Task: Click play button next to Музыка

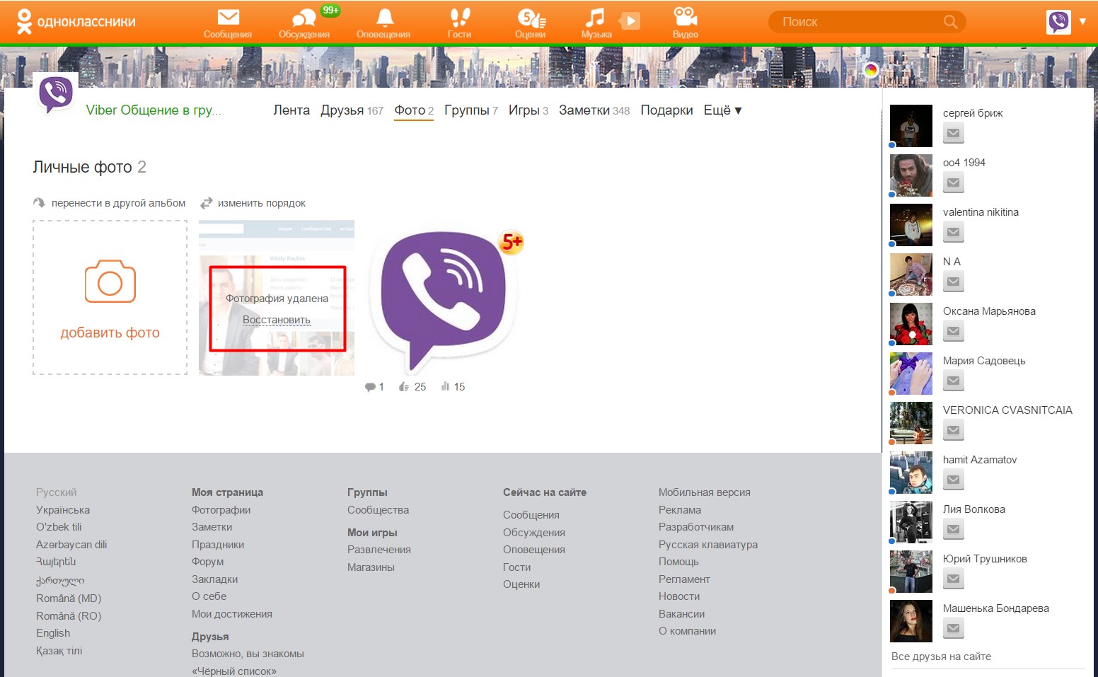Action: [630, 21]
